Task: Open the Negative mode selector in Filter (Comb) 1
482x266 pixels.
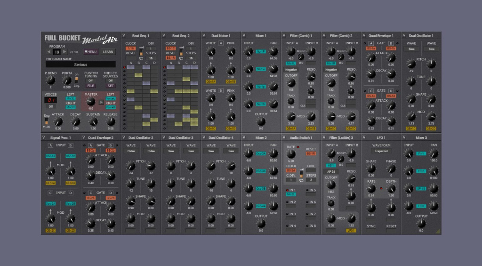Action: pyautogui.click(x=291, y=70)
